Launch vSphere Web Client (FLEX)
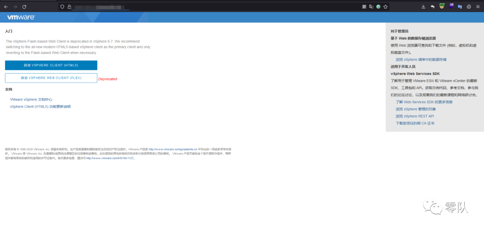Screen dimensions: 484x229 [51, 78]
